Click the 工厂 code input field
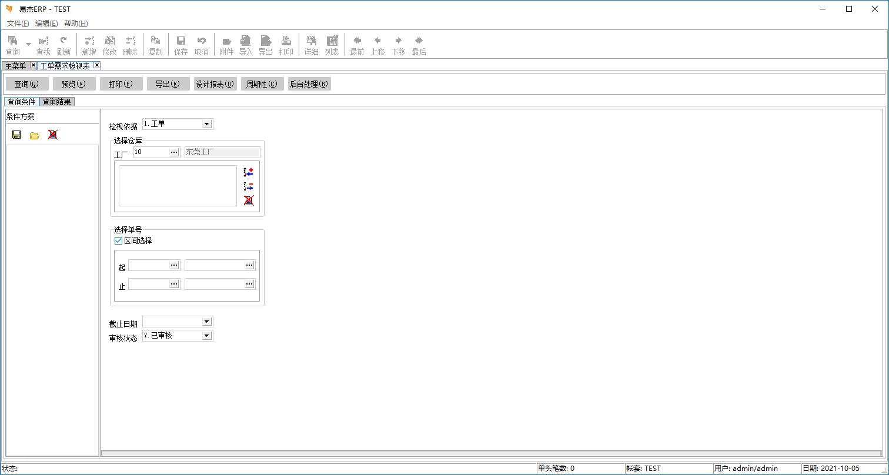This screenshot has width=889, height=475. [x=151, y=152]
